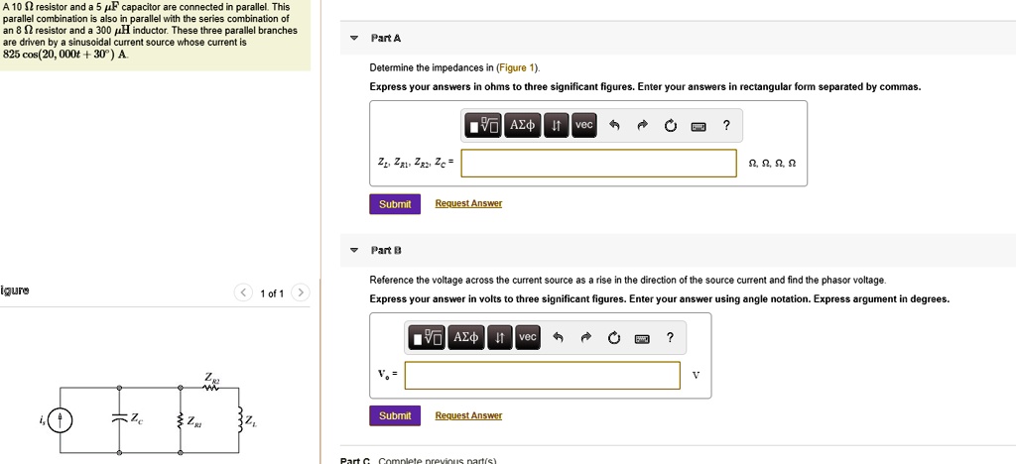This screenshot has height=464, width=1016.
Task: Focus the Vo phasor voltage input field
Action: (543, 376)
